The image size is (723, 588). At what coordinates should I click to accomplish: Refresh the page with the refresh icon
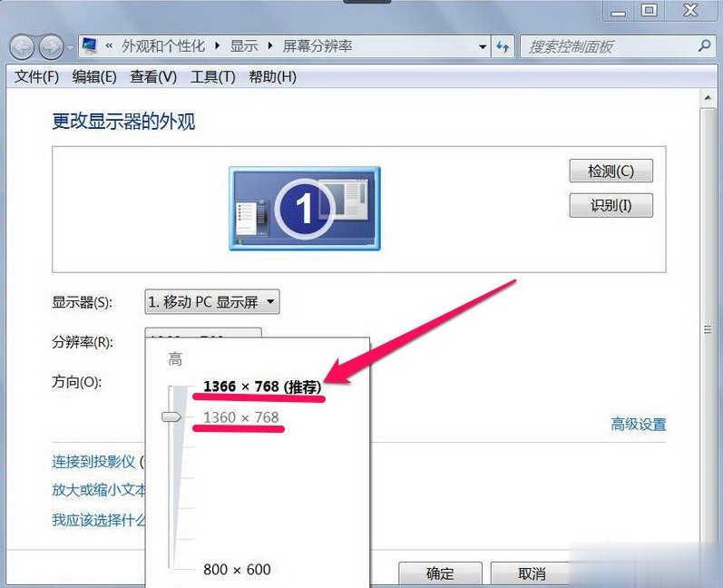[503, 46]
